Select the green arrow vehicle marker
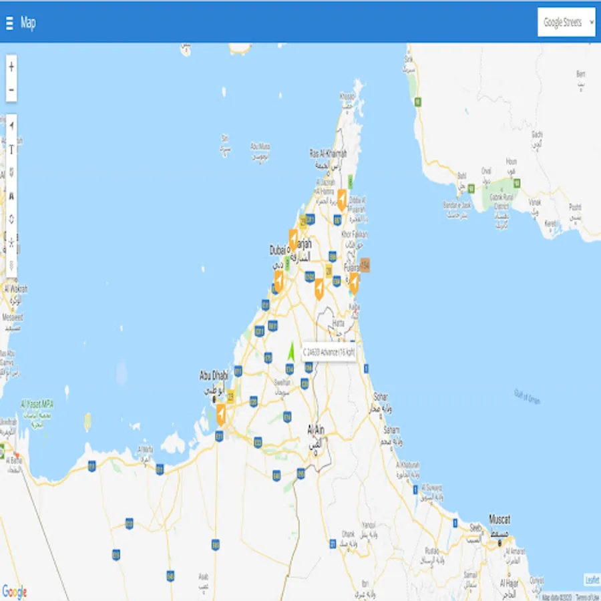The height and width of the screenshot is (601, 601). [x=290, y=351]
